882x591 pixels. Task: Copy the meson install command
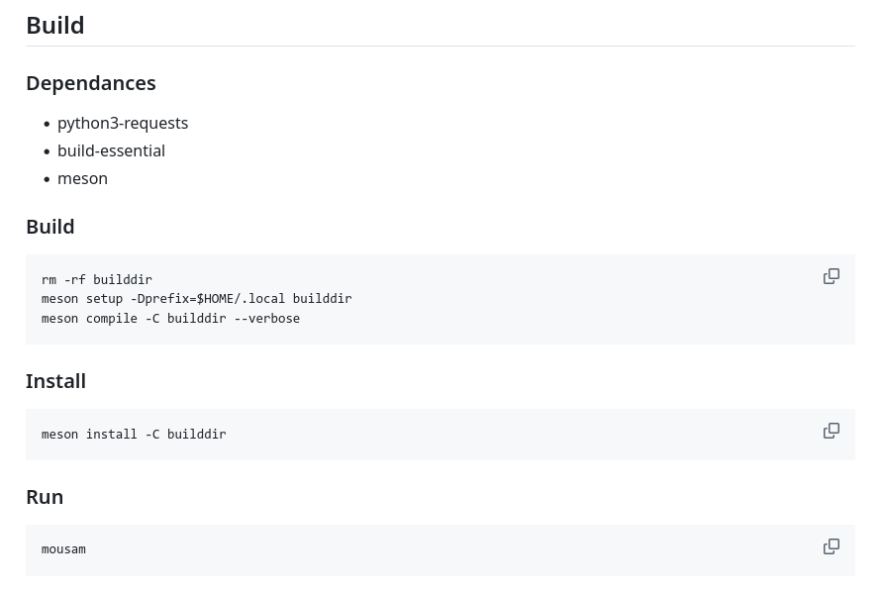[x=832, y=431]
